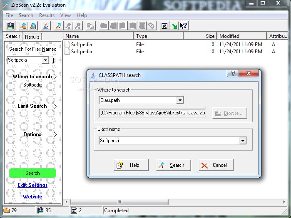Click the greyed stacked pages toolbar icon
Screen dimensions: 291x218
pos(142,26)
